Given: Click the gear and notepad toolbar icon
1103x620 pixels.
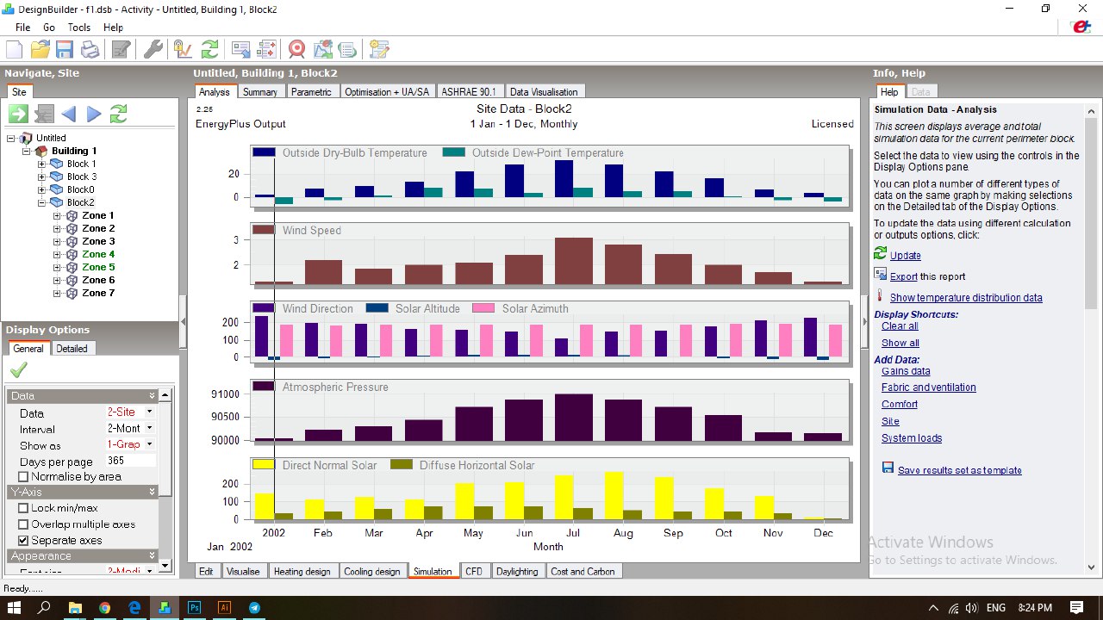Looking at the screenshot, I should coord(379,49).
